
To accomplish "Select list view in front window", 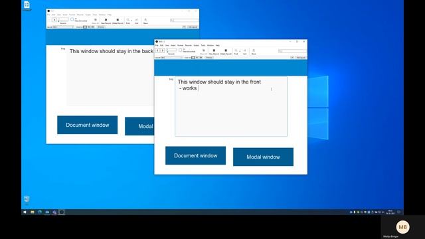I will click(197, 58).
